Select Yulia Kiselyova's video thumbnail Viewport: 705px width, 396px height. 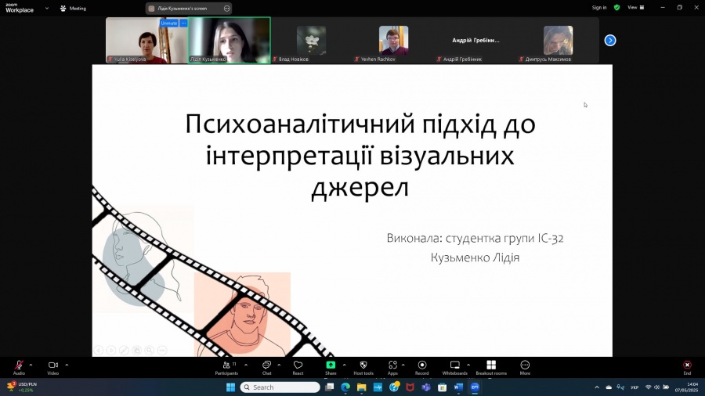point(146,41)
